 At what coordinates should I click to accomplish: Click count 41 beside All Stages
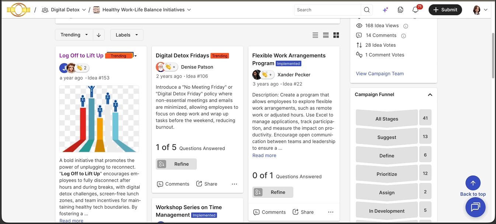click(x=425, y=118)
